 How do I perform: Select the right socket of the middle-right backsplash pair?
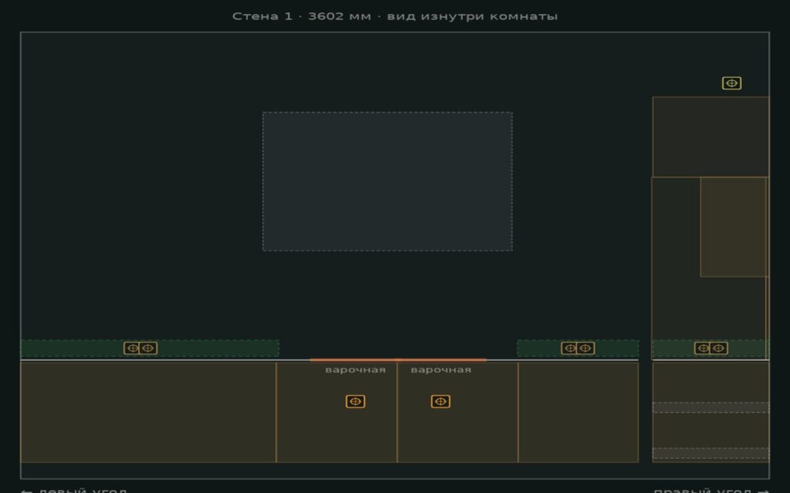(x=586, y=348)
